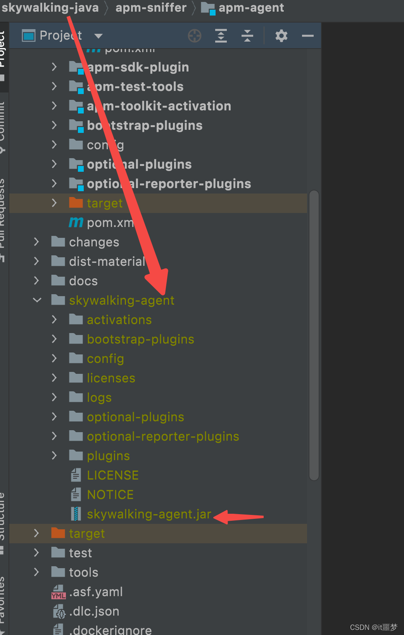Expand the test folder
The width and height of the screenshot is (404, 635).
36,553
